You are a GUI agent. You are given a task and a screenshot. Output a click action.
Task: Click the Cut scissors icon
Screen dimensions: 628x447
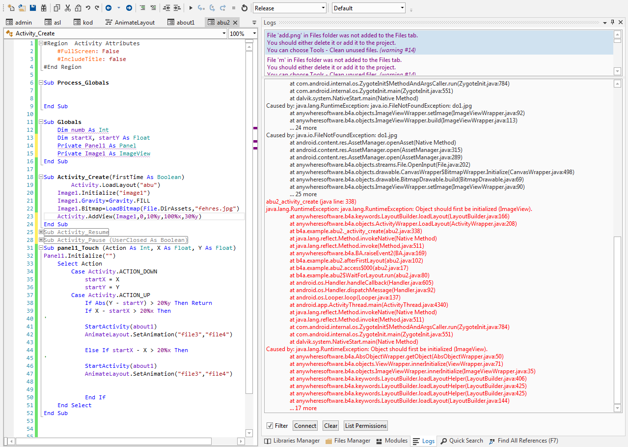pos(67,8)
